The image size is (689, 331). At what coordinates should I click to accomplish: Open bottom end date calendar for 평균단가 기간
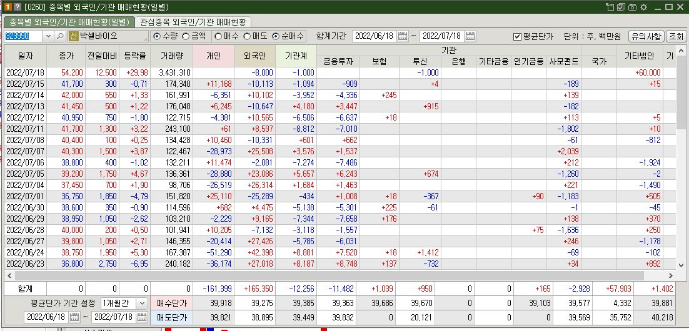(141, 317)
